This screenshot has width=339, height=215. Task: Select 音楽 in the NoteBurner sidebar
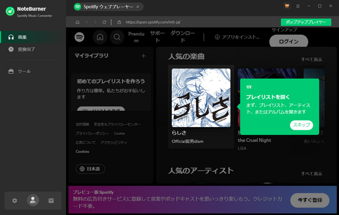[33, 37]
